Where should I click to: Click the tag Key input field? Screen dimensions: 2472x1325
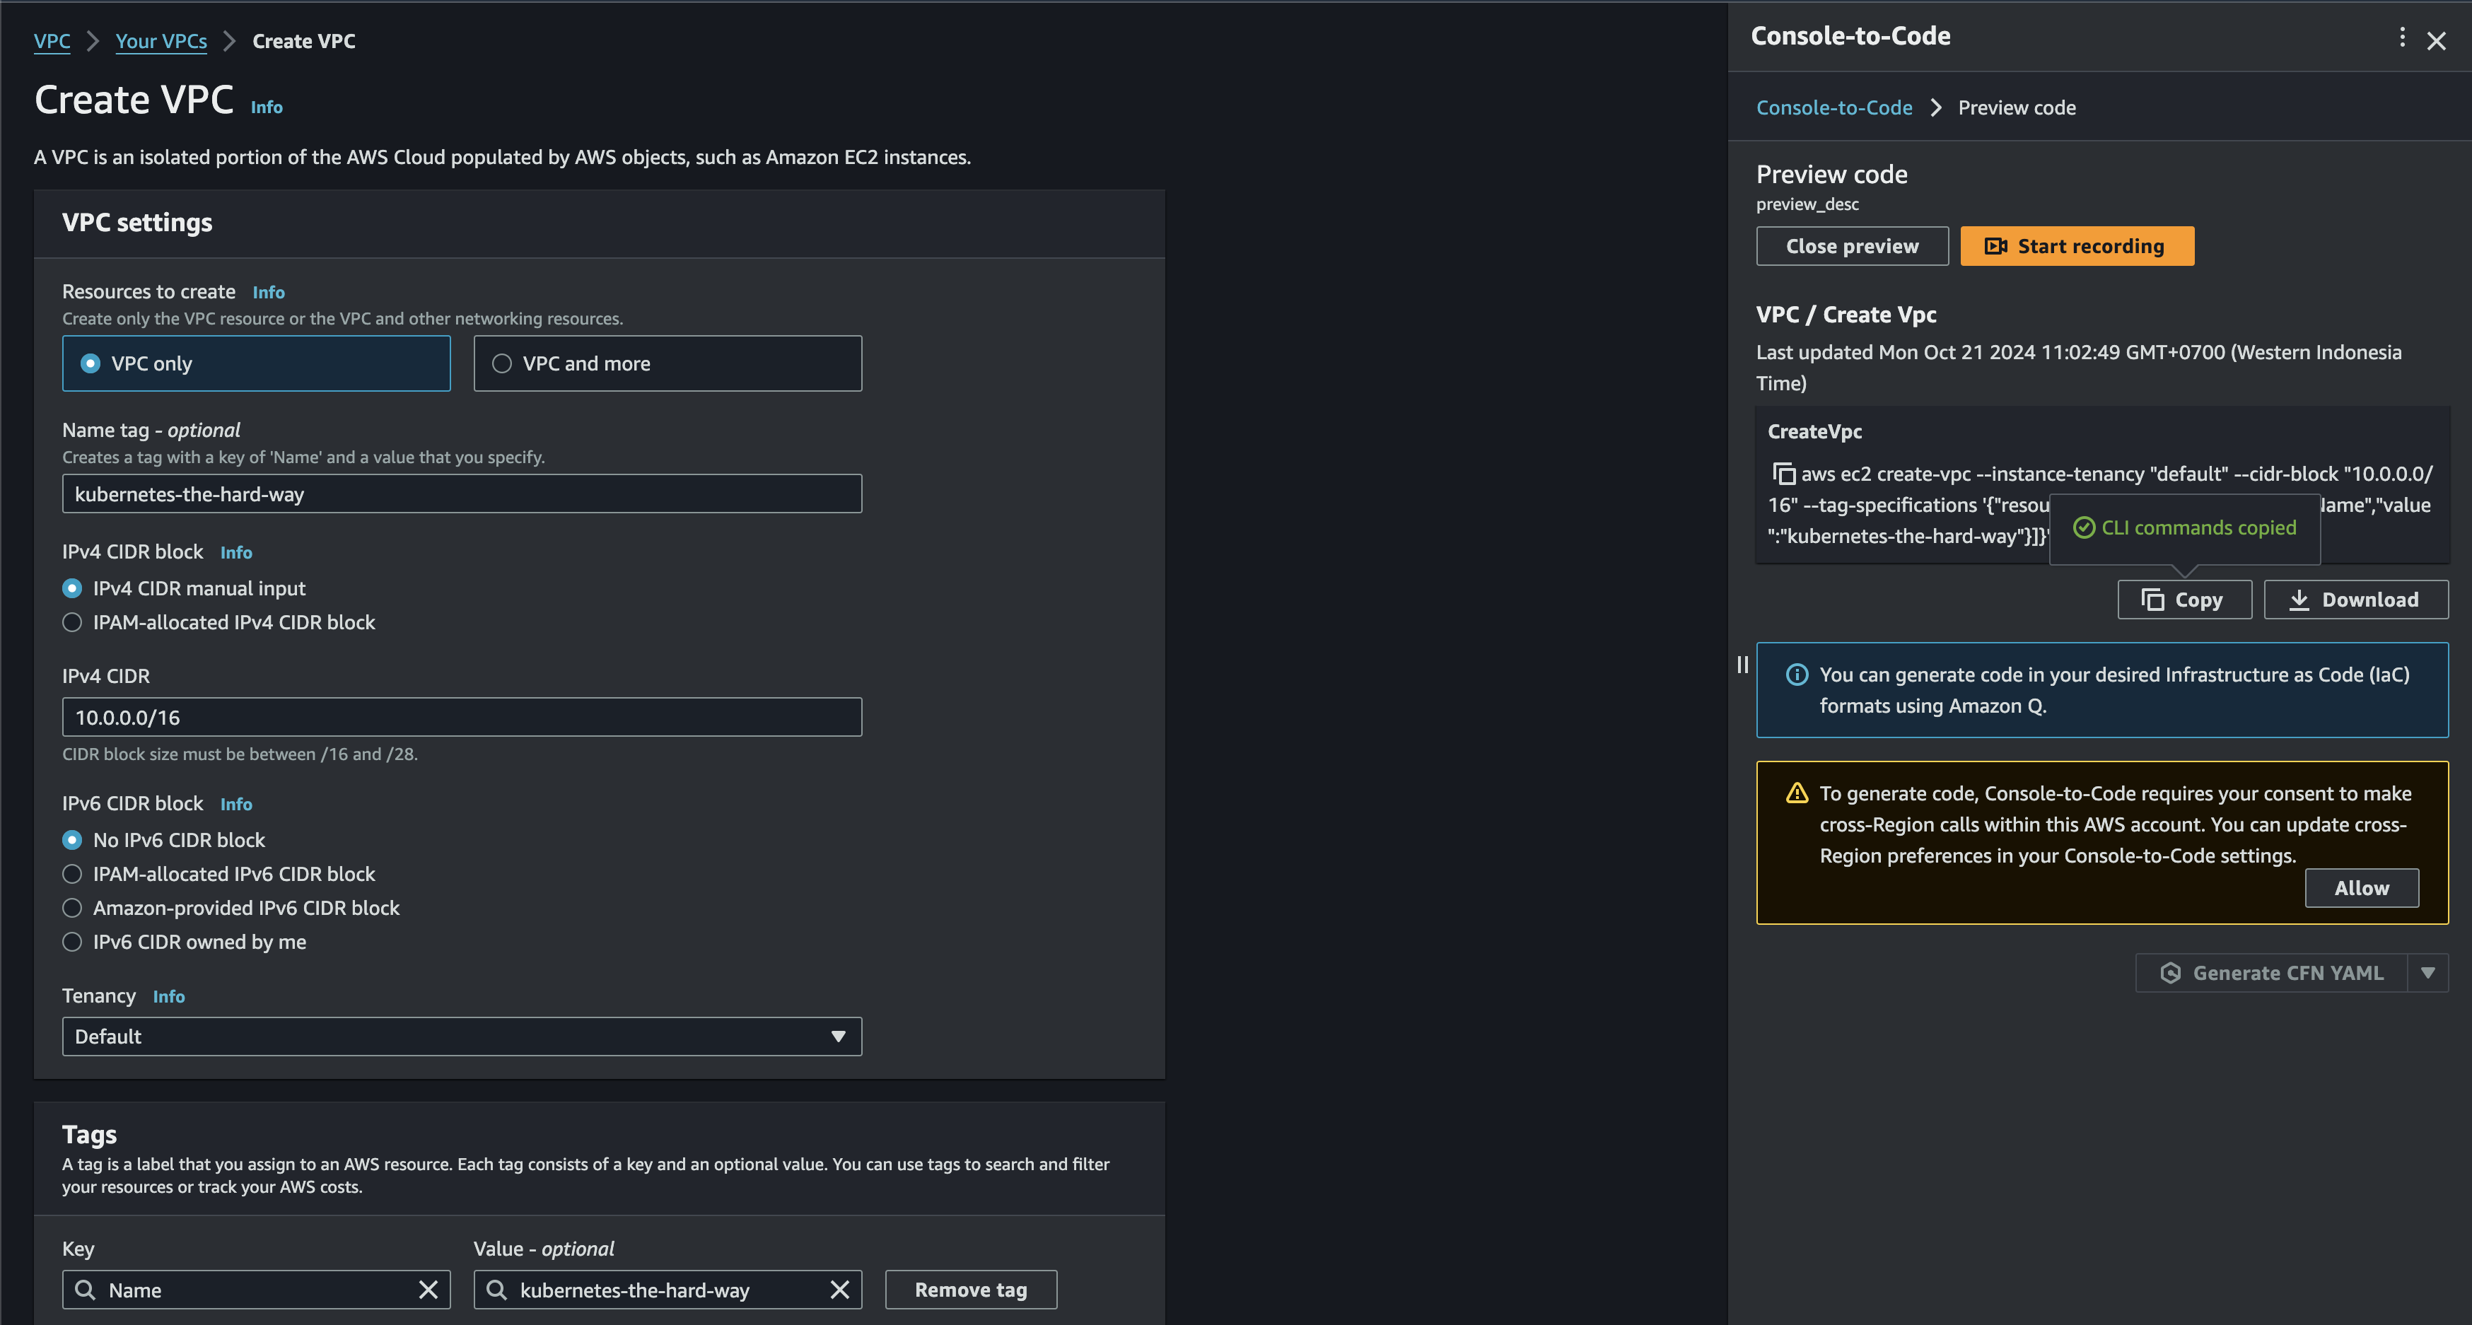256,1290
